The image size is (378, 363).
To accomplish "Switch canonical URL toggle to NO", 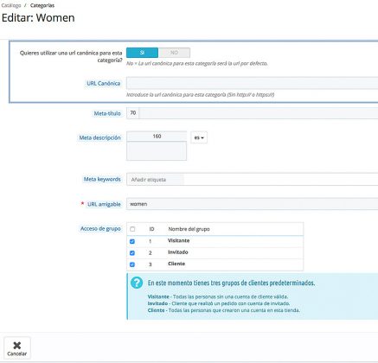I will (174, 53).
